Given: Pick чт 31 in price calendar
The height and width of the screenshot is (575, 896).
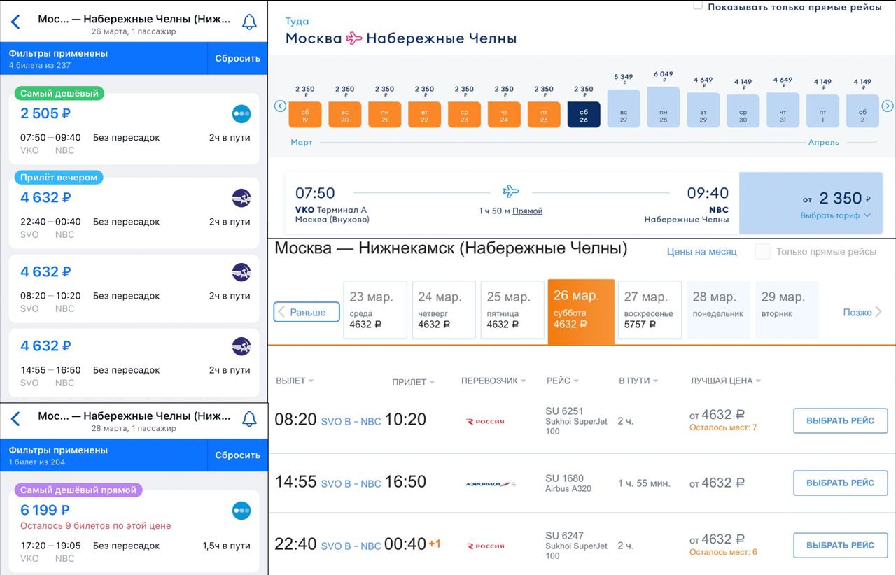Looking at the screenshot, I should click(783, 110).
